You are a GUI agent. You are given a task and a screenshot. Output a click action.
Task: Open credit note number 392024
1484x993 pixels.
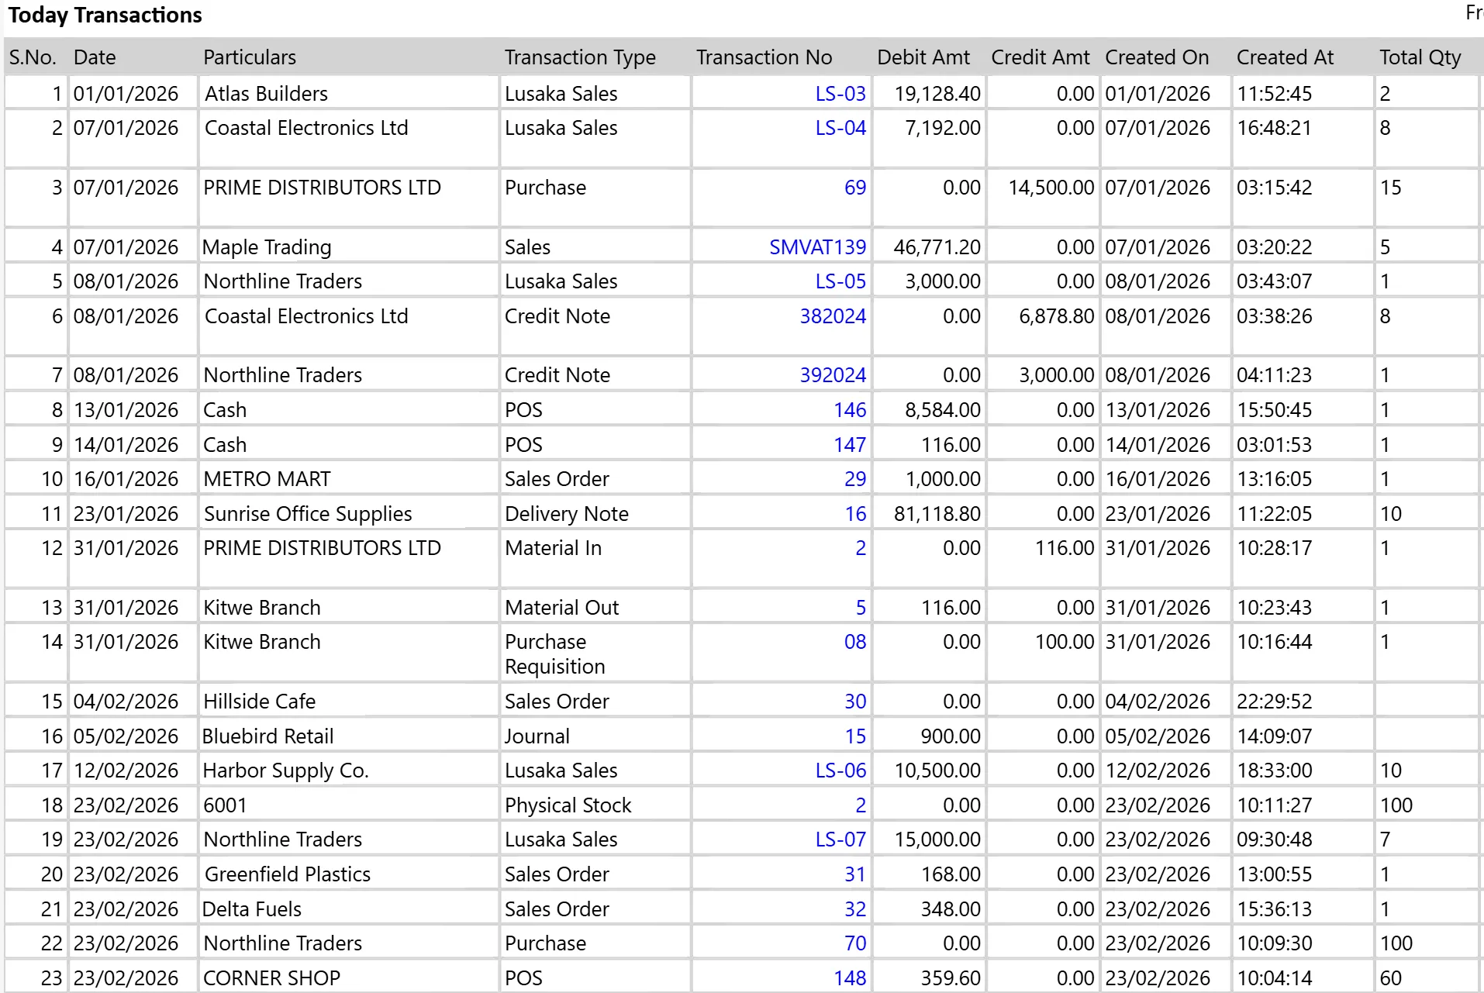(833, 375)
